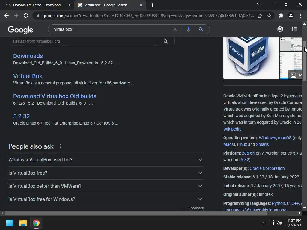Open a new browser tab
The height and width of the screenshot is (230, 307).
pyautogui.click(x=153, y=5)
